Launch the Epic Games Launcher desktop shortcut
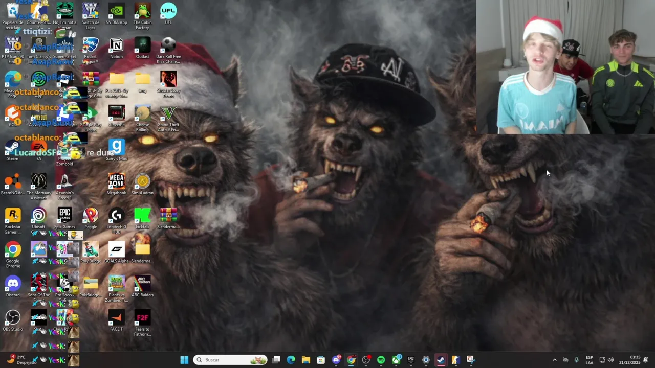Image resolution: width=655 pixels, height=368 pixels. coord(64,218)
